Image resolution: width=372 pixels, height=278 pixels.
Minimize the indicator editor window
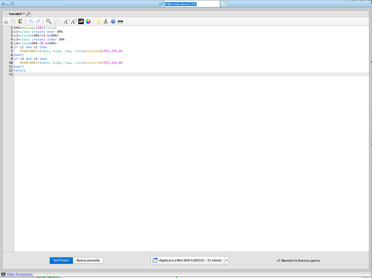point(8,4)
